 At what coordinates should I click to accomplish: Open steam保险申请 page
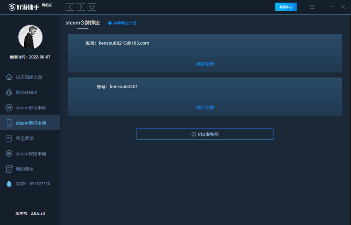click(x=30, y=153)
